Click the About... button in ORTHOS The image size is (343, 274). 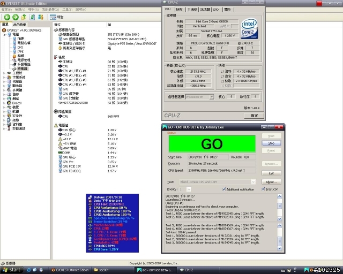point(271,182)
